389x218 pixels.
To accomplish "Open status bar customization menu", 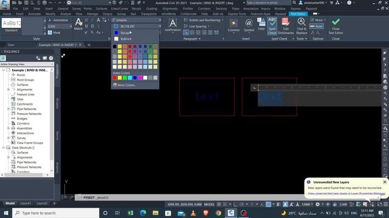I will point(385,205).
